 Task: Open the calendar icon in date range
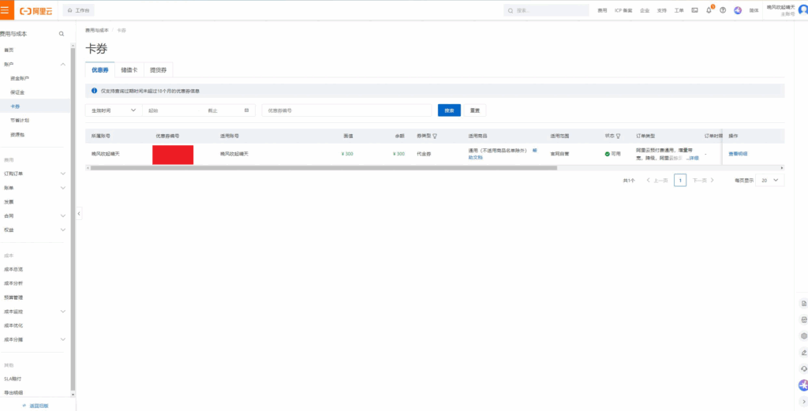point(246,110)
